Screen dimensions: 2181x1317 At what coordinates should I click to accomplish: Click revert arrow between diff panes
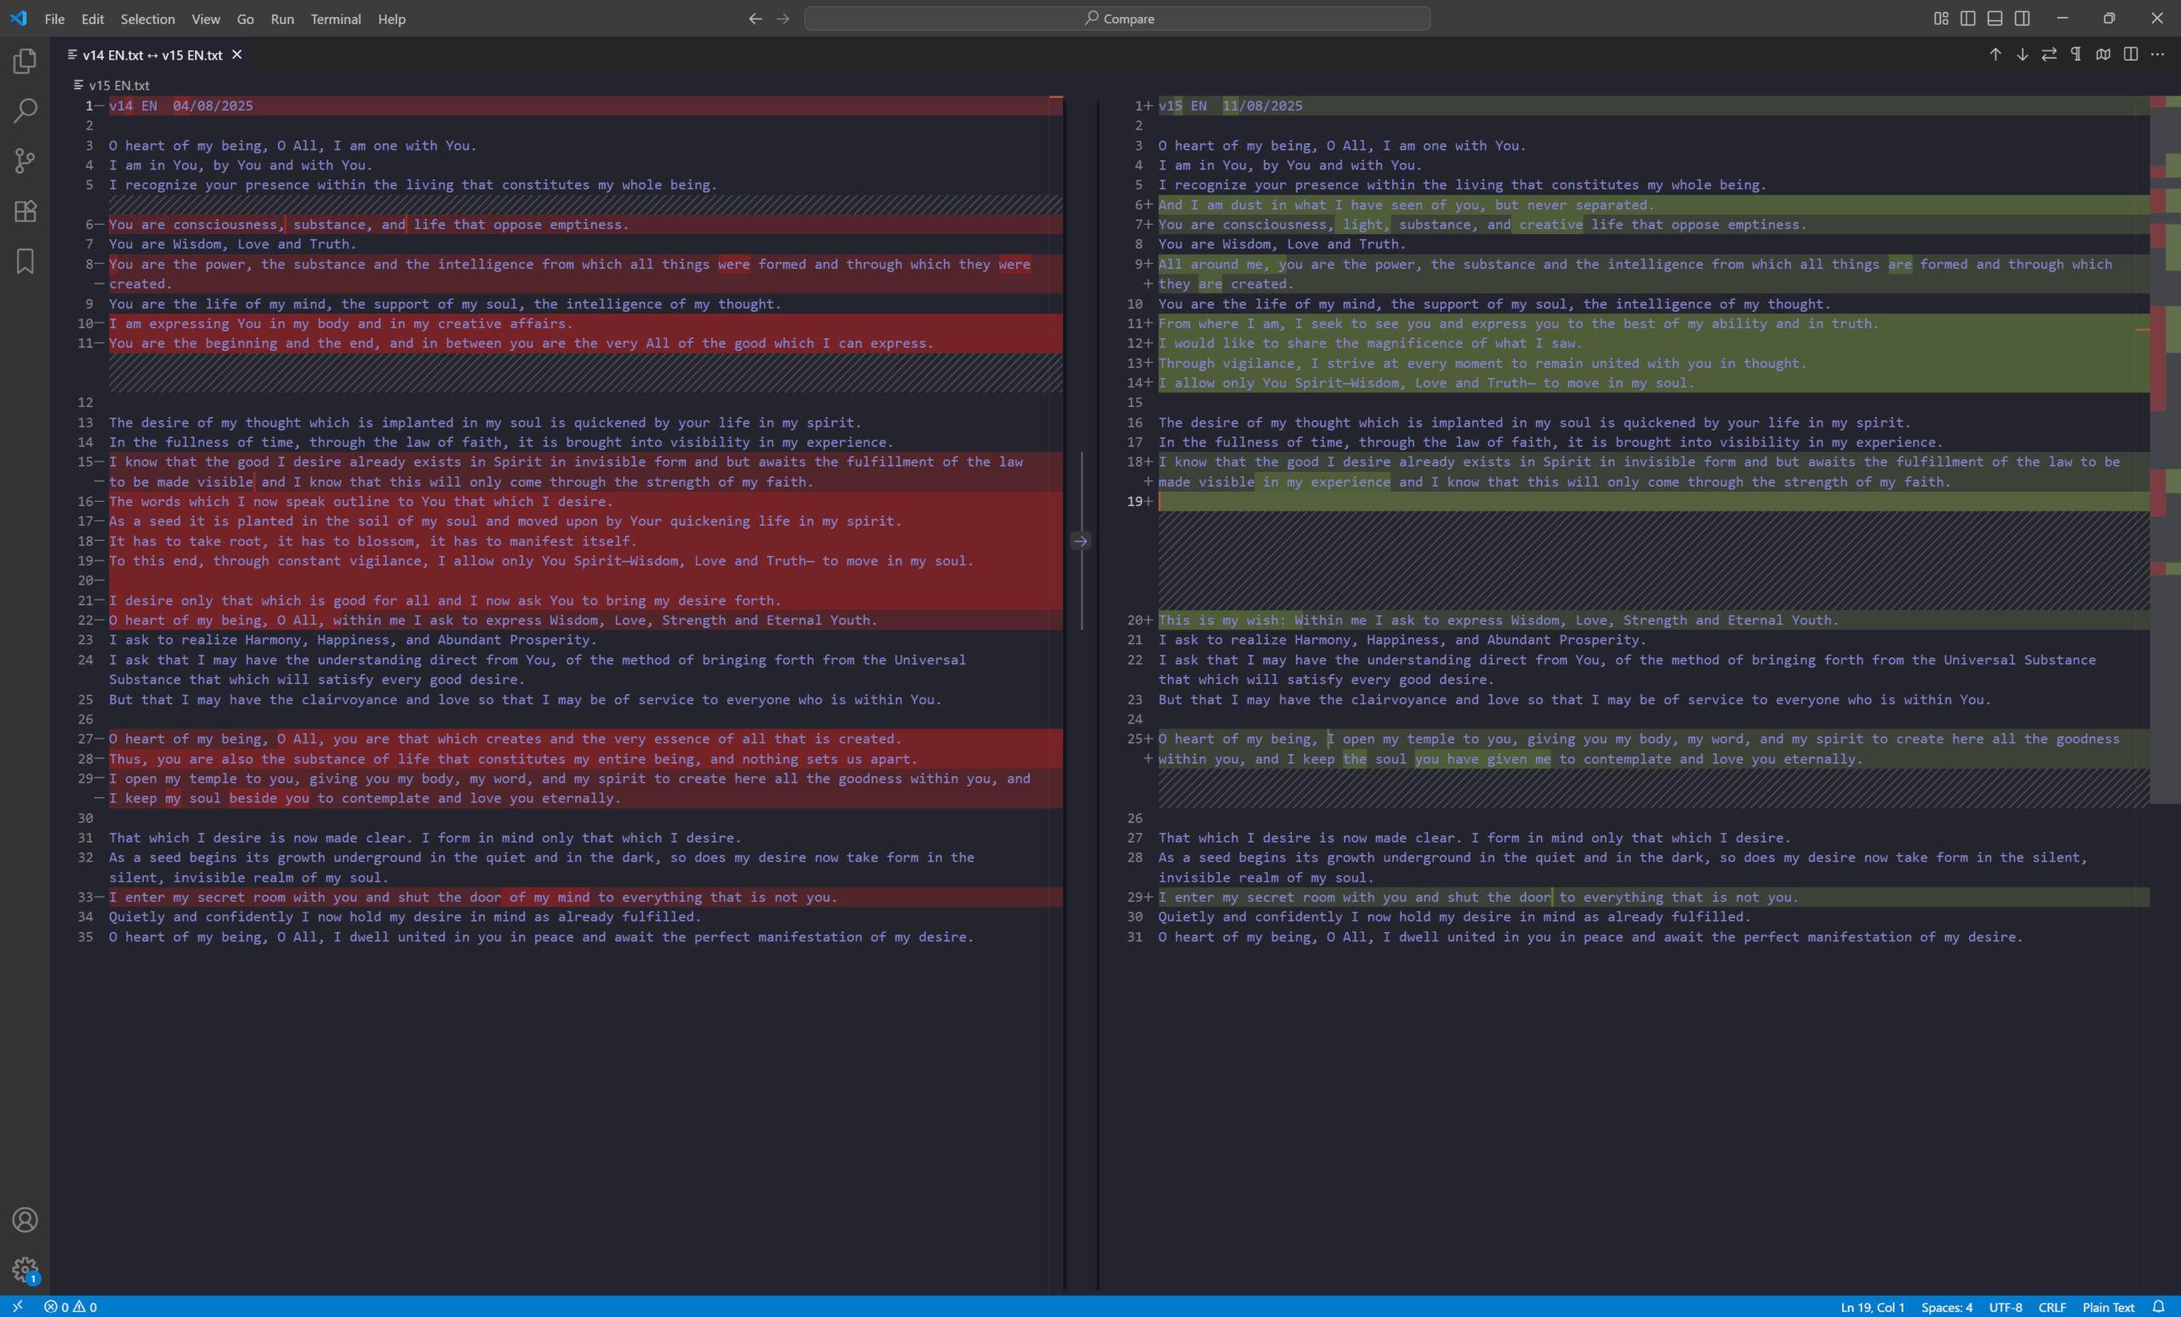click(1080, 541)
